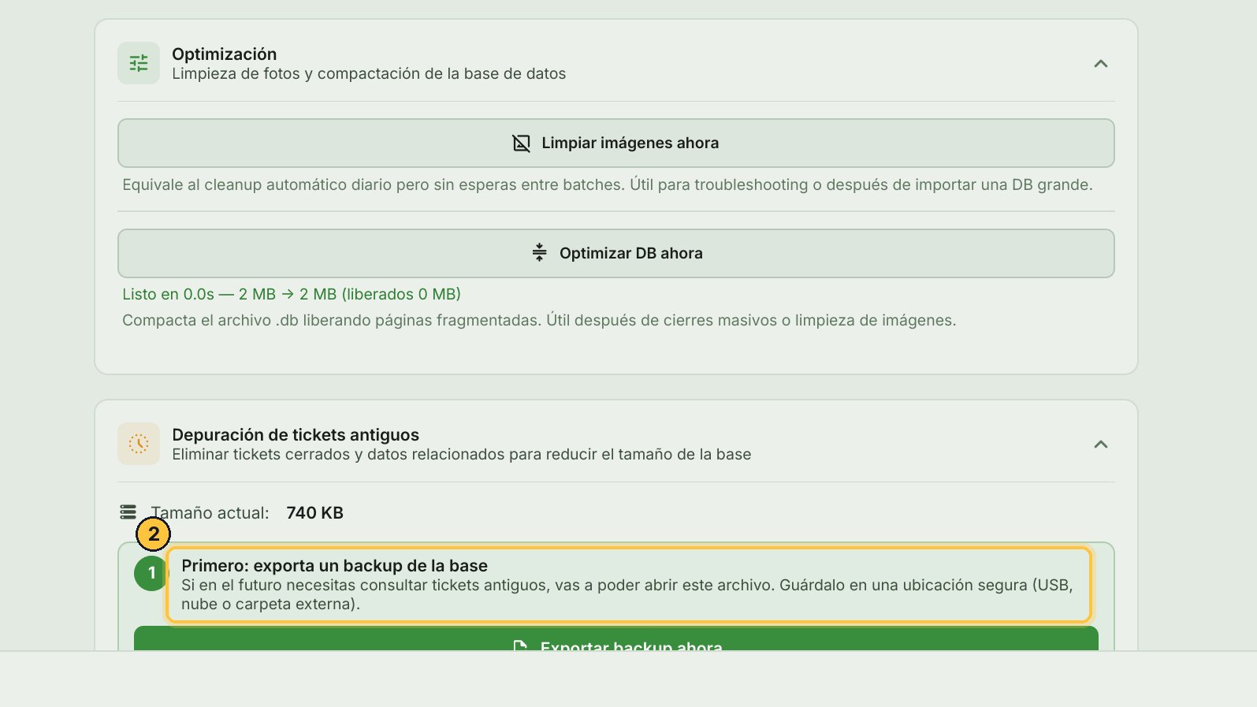The width and height of the screenshot is (1257, 707).
Task: Click the 'Depuración de tickets antiguos' heading
Action: [296, 435]
